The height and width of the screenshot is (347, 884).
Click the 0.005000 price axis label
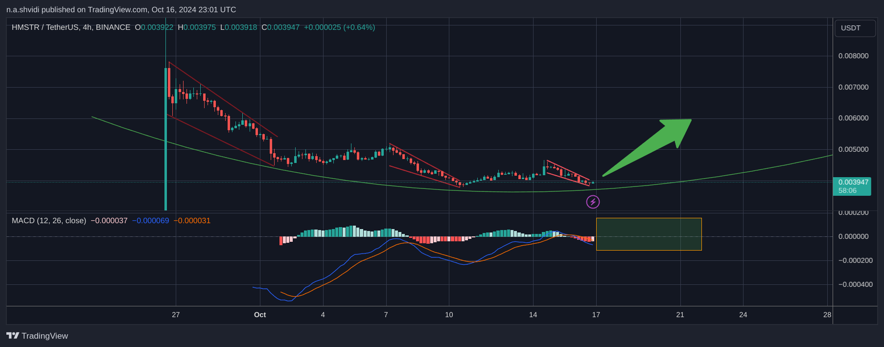click(853, 149)
